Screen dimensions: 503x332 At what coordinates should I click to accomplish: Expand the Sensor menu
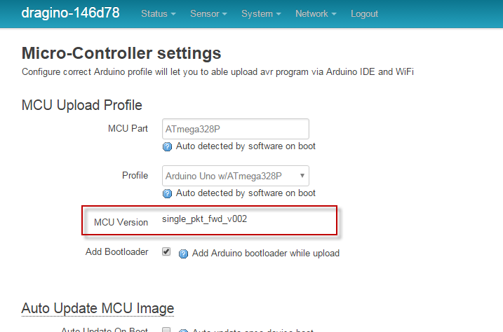pyautogui.click(x=208, y=14)
